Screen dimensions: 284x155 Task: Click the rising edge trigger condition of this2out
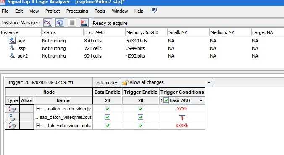[x=182, y=117]
